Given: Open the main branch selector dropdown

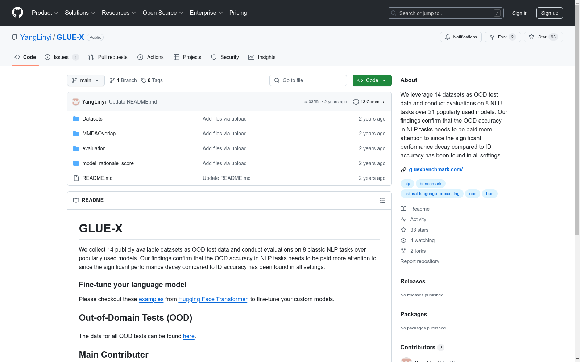Looking at the screenshot, I should coord(86,80).
